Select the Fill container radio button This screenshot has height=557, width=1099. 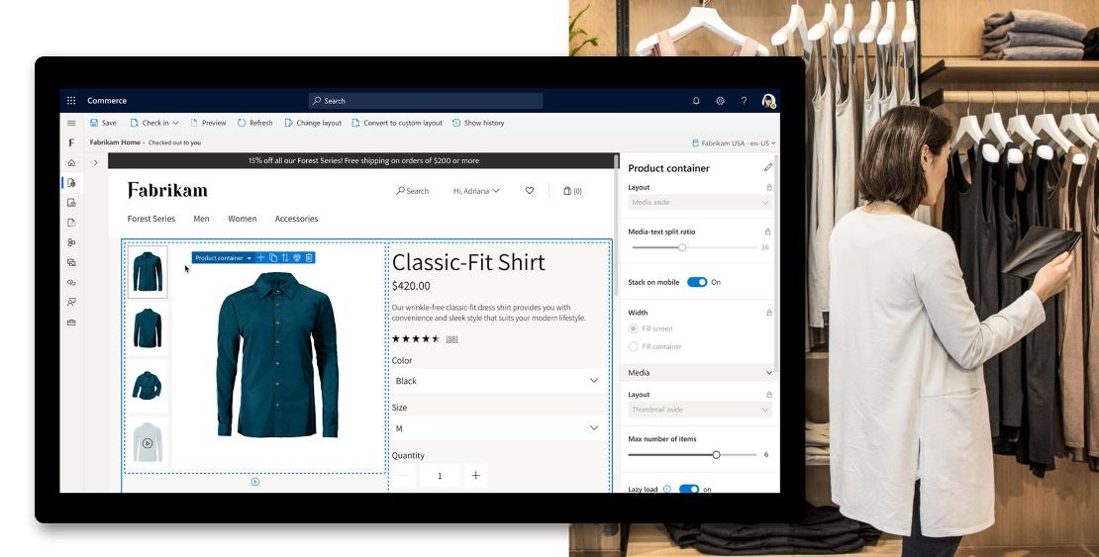pos(633,347)
